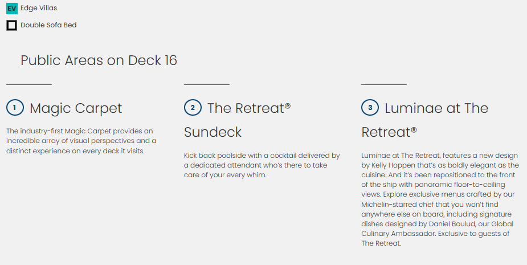Image resolution: width=527 pixels, height=265 pixels.
Task: Click the Public Areas on Deck 16 heading
Action: click(99, 60)
